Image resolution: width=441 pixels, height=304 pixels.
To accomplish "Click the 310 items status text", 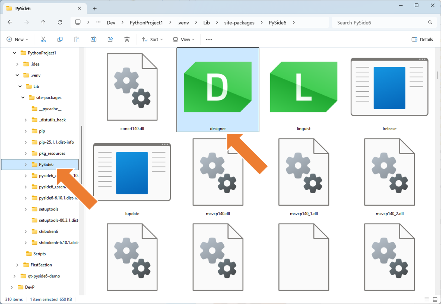I will point(14,299).
